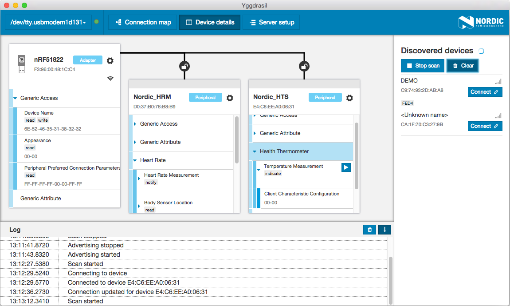Clear the log with trash icon
The image size is (510, 306).
click(x=369, y=230)
